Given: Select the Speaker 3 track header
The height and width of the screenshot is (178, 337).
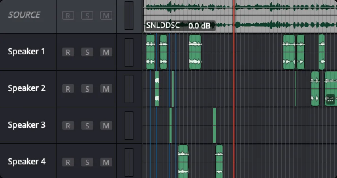Looking at the screenshot, I should coord(27,125).
